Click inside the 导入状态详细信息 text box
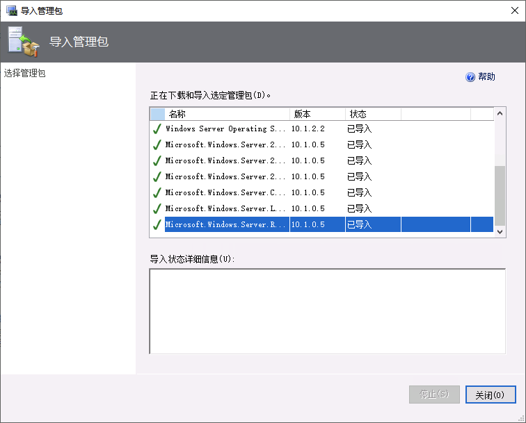 (328, 311)
